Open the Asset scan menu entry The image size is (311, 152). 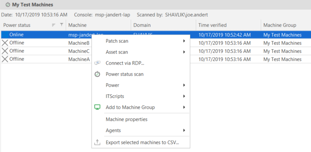[141, 52]
